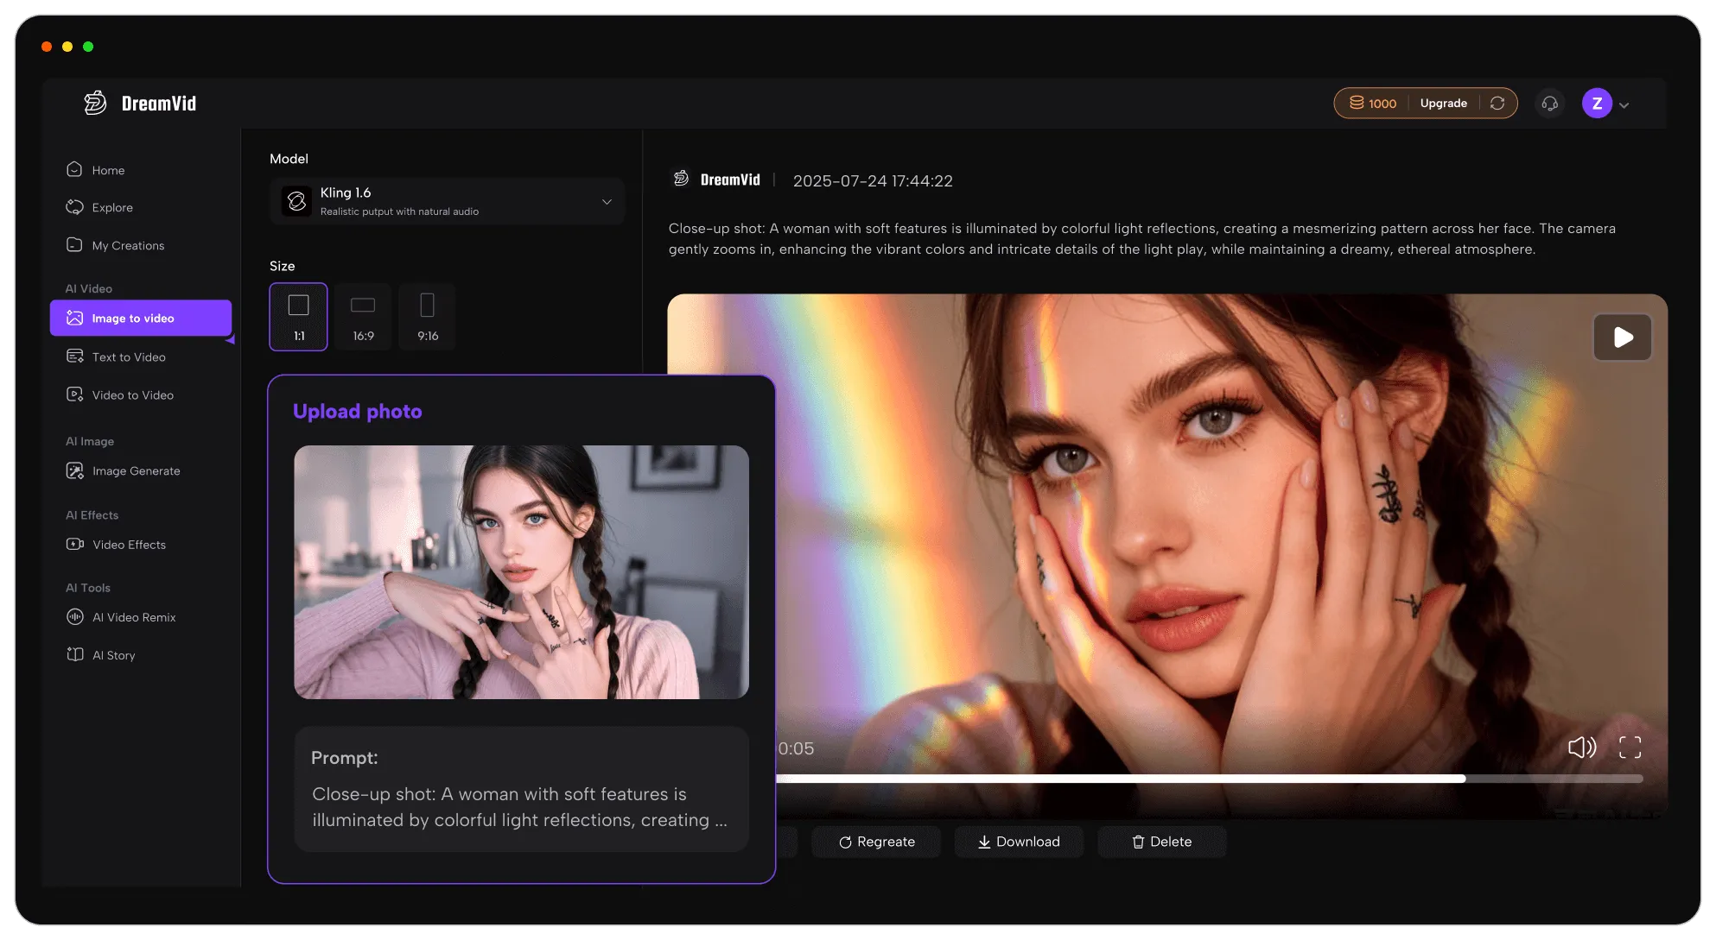Select the 1:1 size option

298,317
